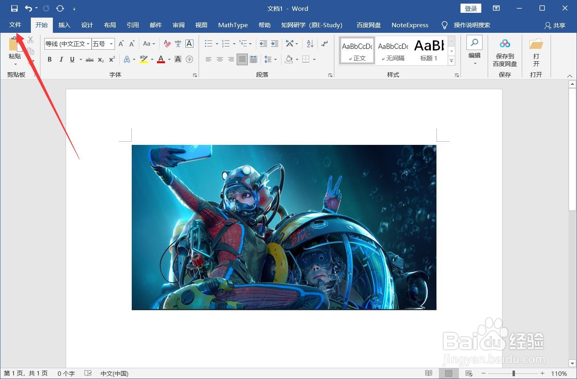Click 保存到百度网盘 button
Viewport: 577px width, 379px height.
(505, 53)
